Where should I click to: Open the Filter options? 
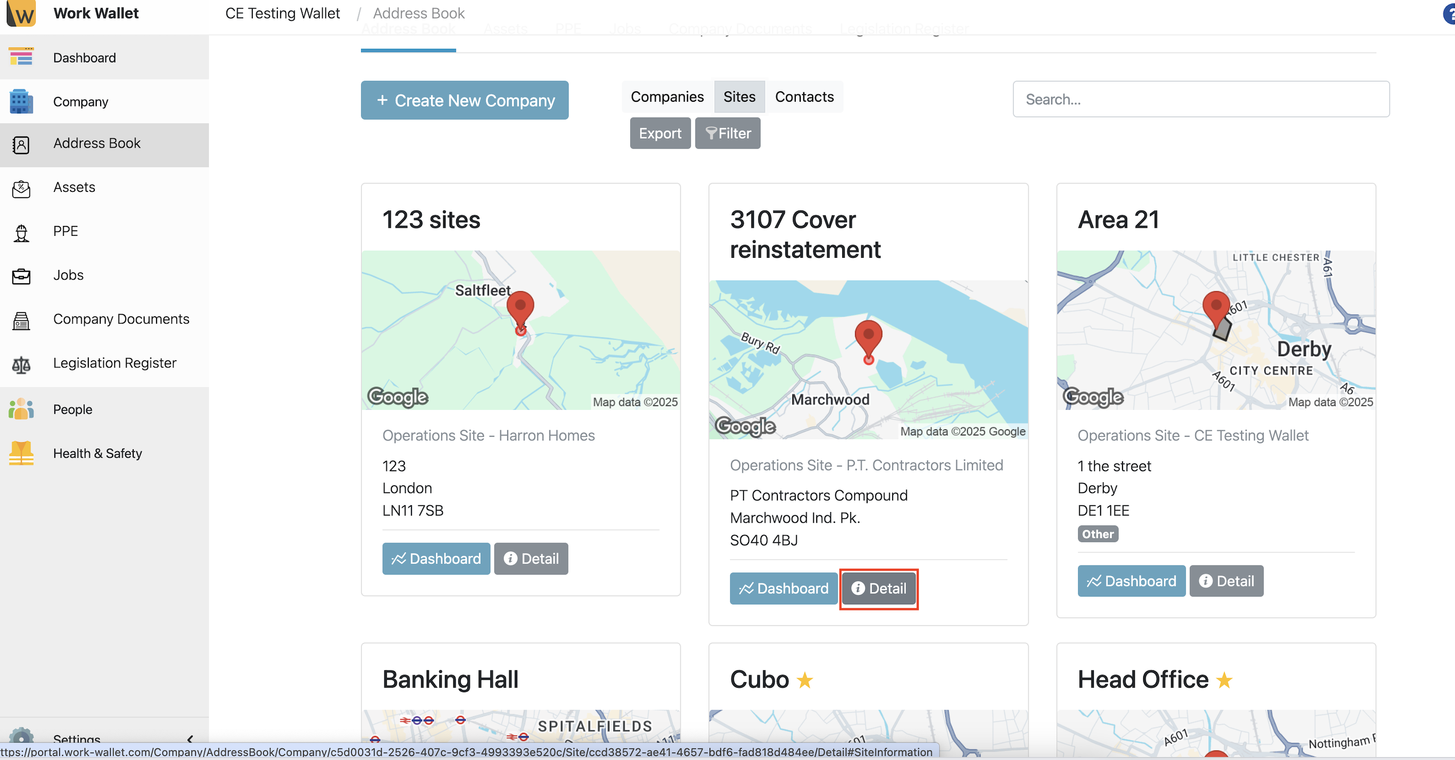(727, 133)
